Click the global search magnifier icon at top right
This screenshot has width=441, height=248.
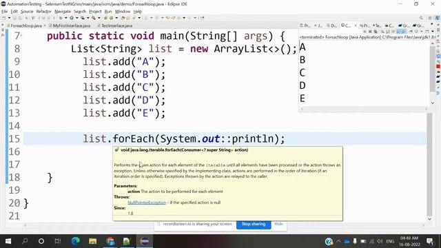(x=421, y=18)
